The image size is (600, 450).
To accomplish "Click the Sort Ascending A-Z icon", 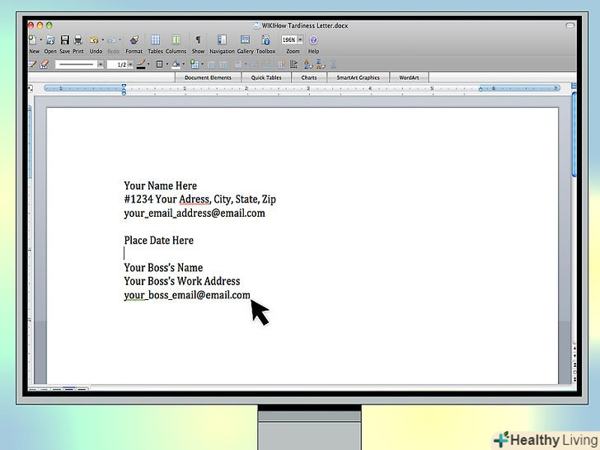I will tap(308, 64).
